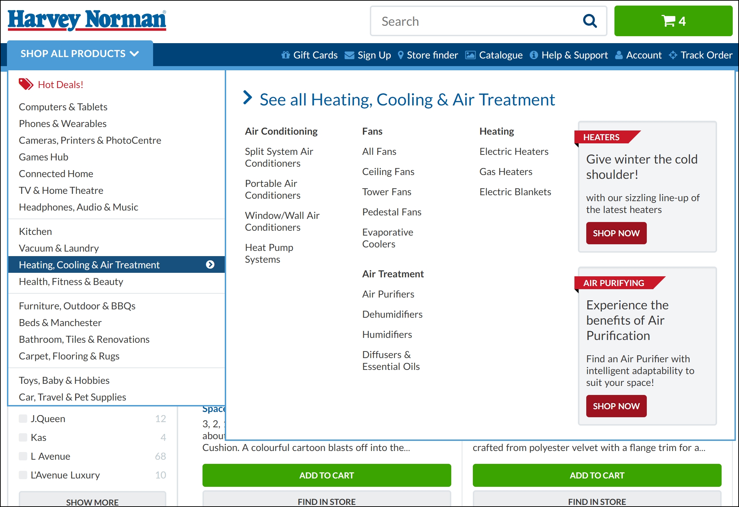Click the Sign Up envelope icon
The width and height of the screenshot is (739, 507).
point(349,55)
